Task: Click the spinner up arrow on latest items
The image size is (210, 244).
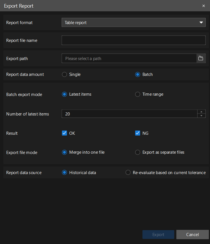Action: click(202, 112)
